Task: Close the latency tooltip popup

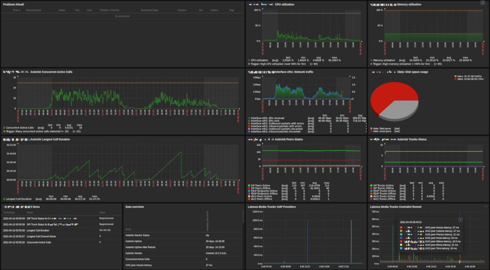Action: [460, 219]
